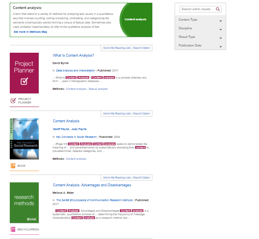Viewport: 259px width, 239px height.
Task: Click the pink Encyclopedia type icon
Action: pos(13,229)
